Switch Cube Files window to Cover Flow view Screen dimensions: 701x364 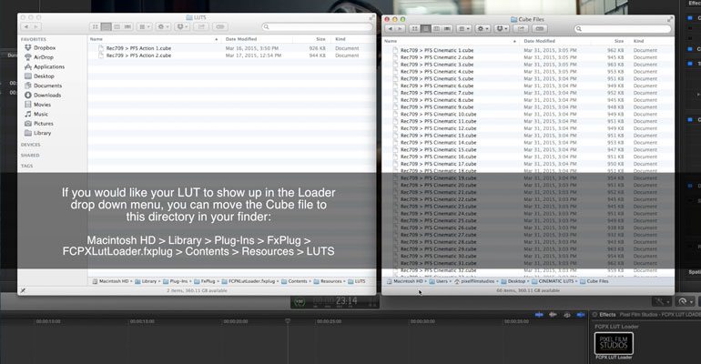(447, 28)
